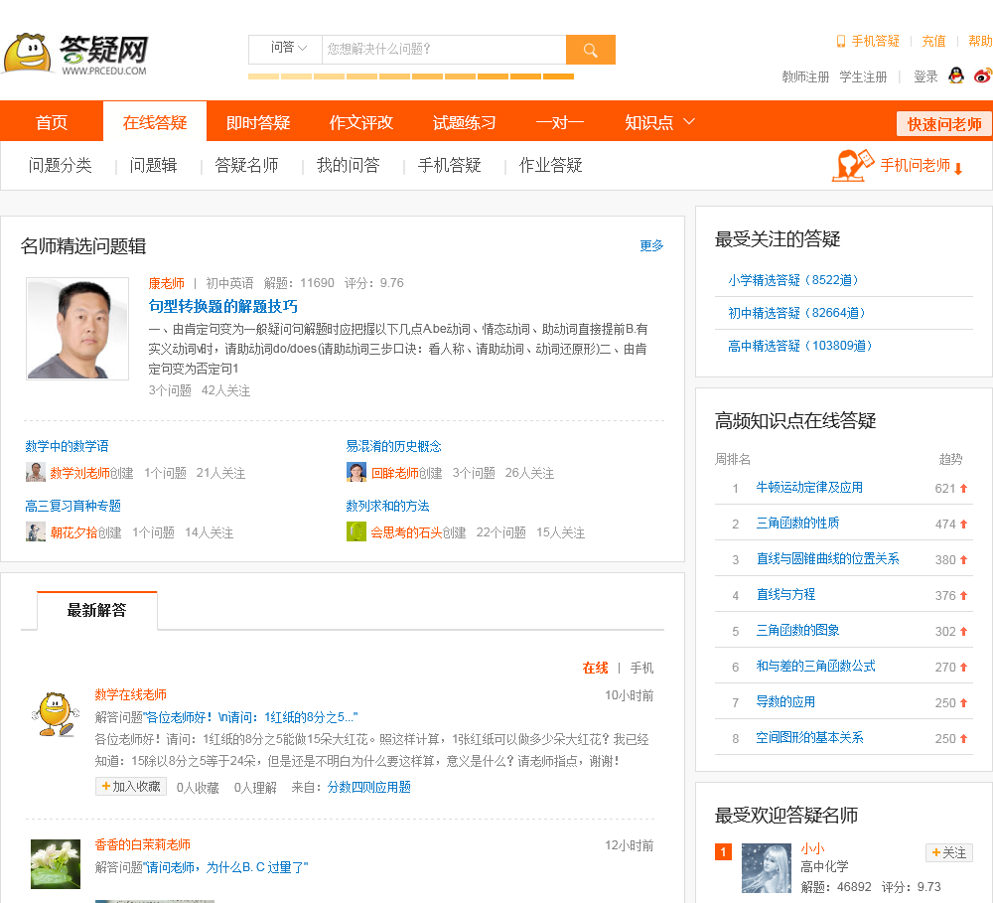993x903 pixels.
Task: Open 手机答疑 sub-navigation link
Action: point(449,165)
